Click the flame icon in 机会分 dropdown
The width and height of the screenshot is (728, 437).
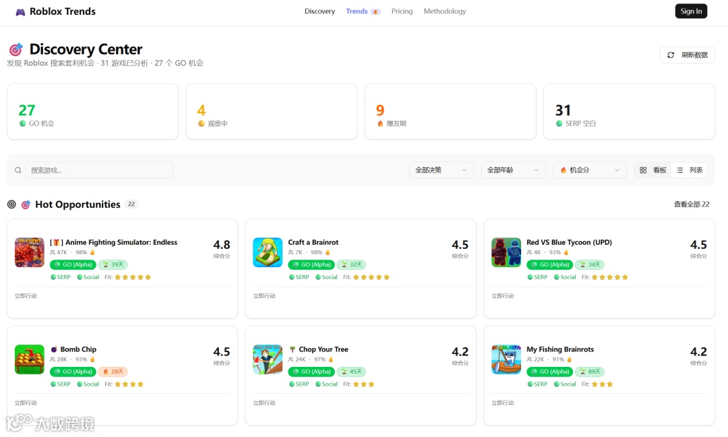coord(563,171)
